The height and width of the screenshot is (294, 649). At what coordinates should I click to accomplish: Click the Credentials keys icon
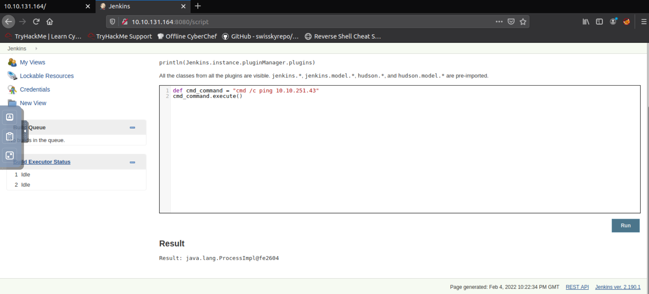(x=12, y=90)
